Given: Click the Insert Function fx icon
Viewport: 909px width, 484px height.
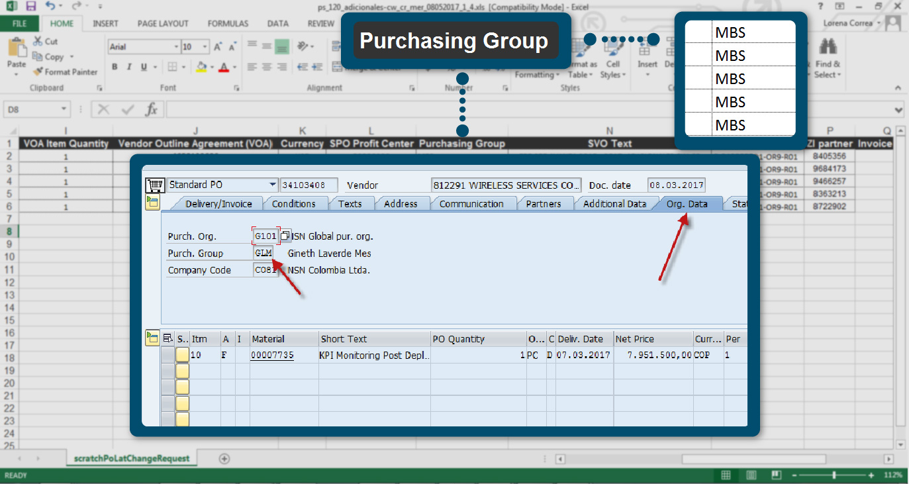Looking at the screenshot, I should 152,109.
